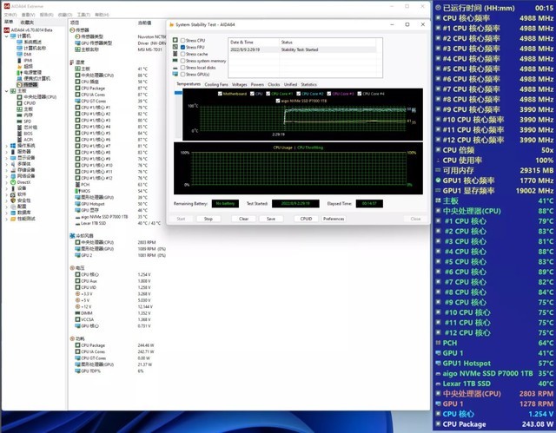Click the 当前值 column header in AIDA64
The height and width of the screenshot is (433, 556).
pos(145,23)
